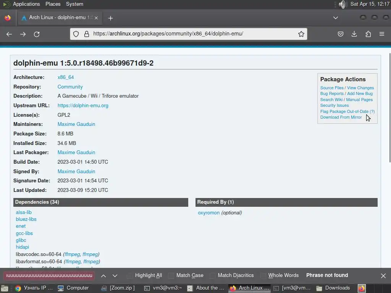Open the Firefox icon at taskbar end
The height and width of the screenshot is (293, 391).
pos(362,288)
